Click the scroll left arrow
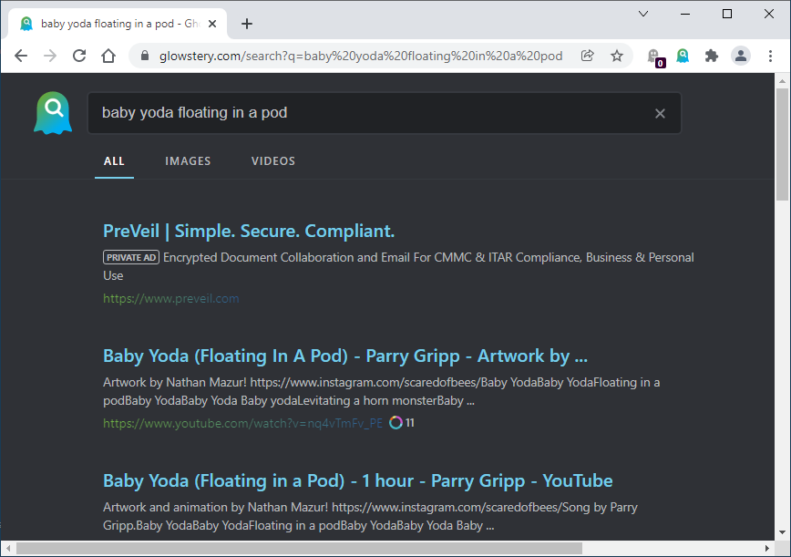This screenshot has width=791, height=557. coord(8,548)
